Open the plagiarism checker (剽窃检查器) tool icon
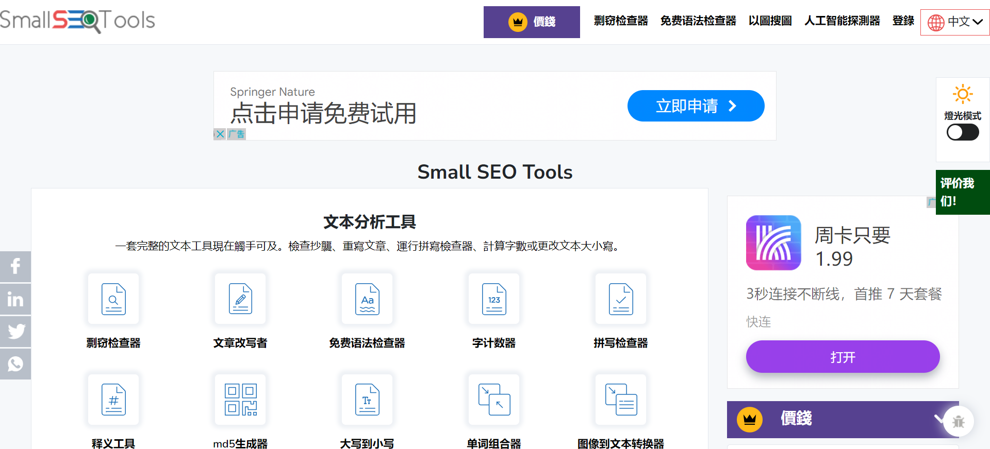990x449 pixels. (x=113, y=299)
